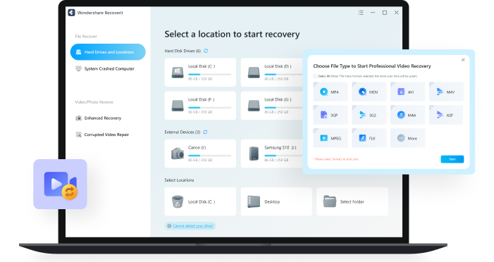Screen dimensions: 494x262
Task: Refresh the Hard Disk Drives list
Action: click(x=206, y=51)
